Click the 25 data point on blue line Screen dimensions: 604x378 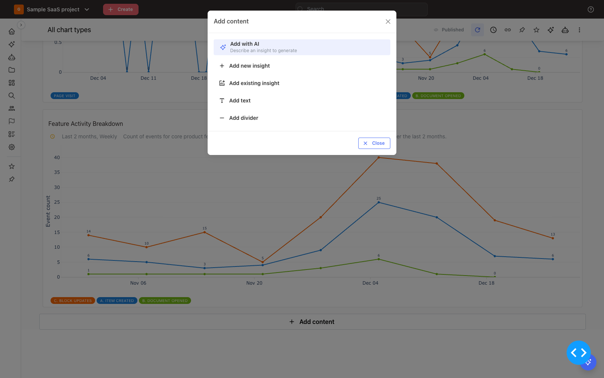(379, 202)
